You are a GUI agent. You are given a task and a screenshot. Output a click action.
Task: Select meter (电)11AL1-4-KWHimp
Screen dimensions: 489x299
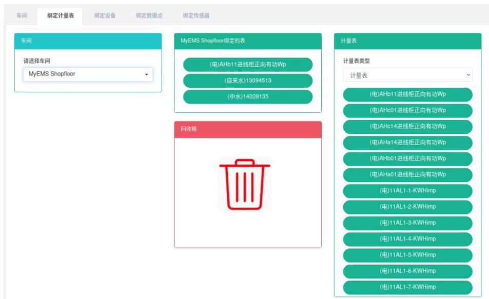pyautogui.click(x=407, y=239)
